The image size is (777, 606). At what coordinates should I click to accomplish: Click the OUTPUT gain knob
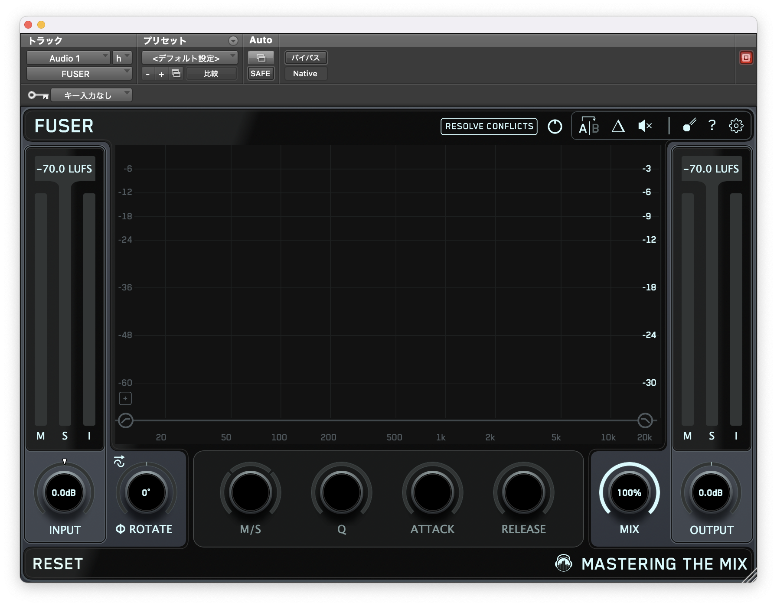point(711,492)
